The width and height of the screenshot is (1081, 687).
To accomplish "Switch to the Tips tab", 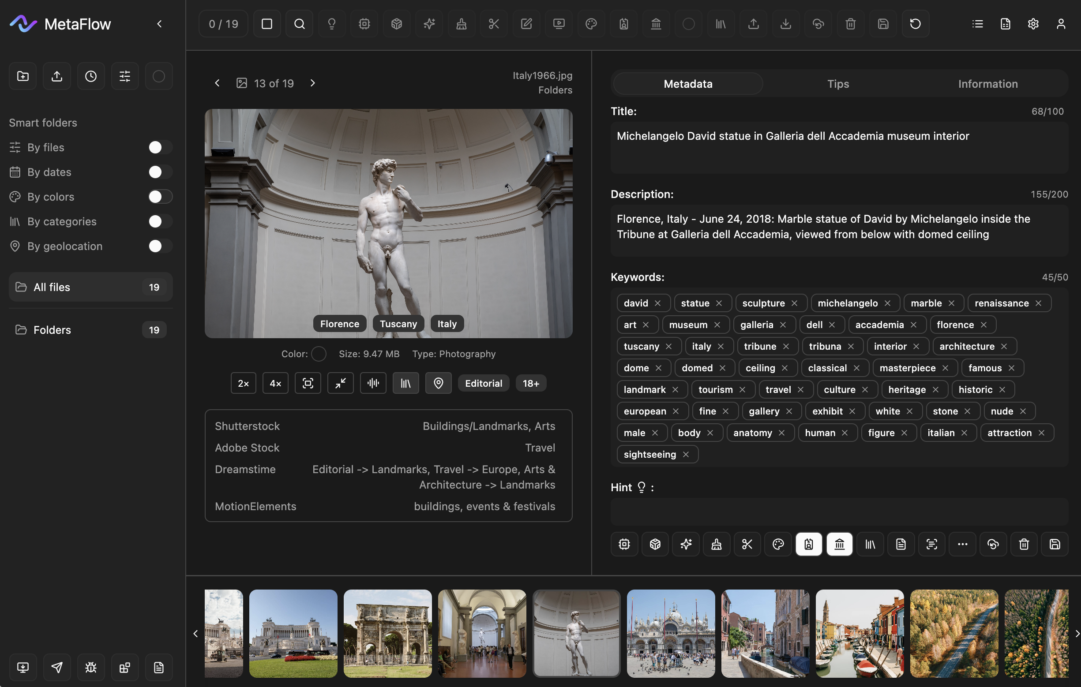I will click(x=838, y=84).
